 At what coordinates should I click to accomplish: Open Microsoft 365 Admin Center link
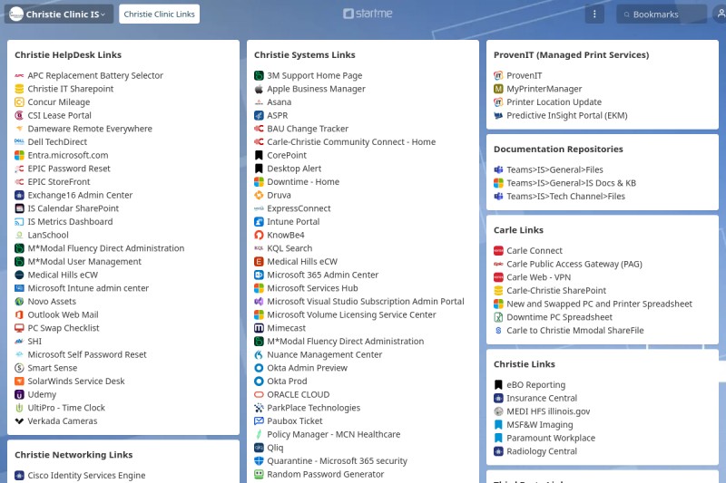click(x=323, y=275)
